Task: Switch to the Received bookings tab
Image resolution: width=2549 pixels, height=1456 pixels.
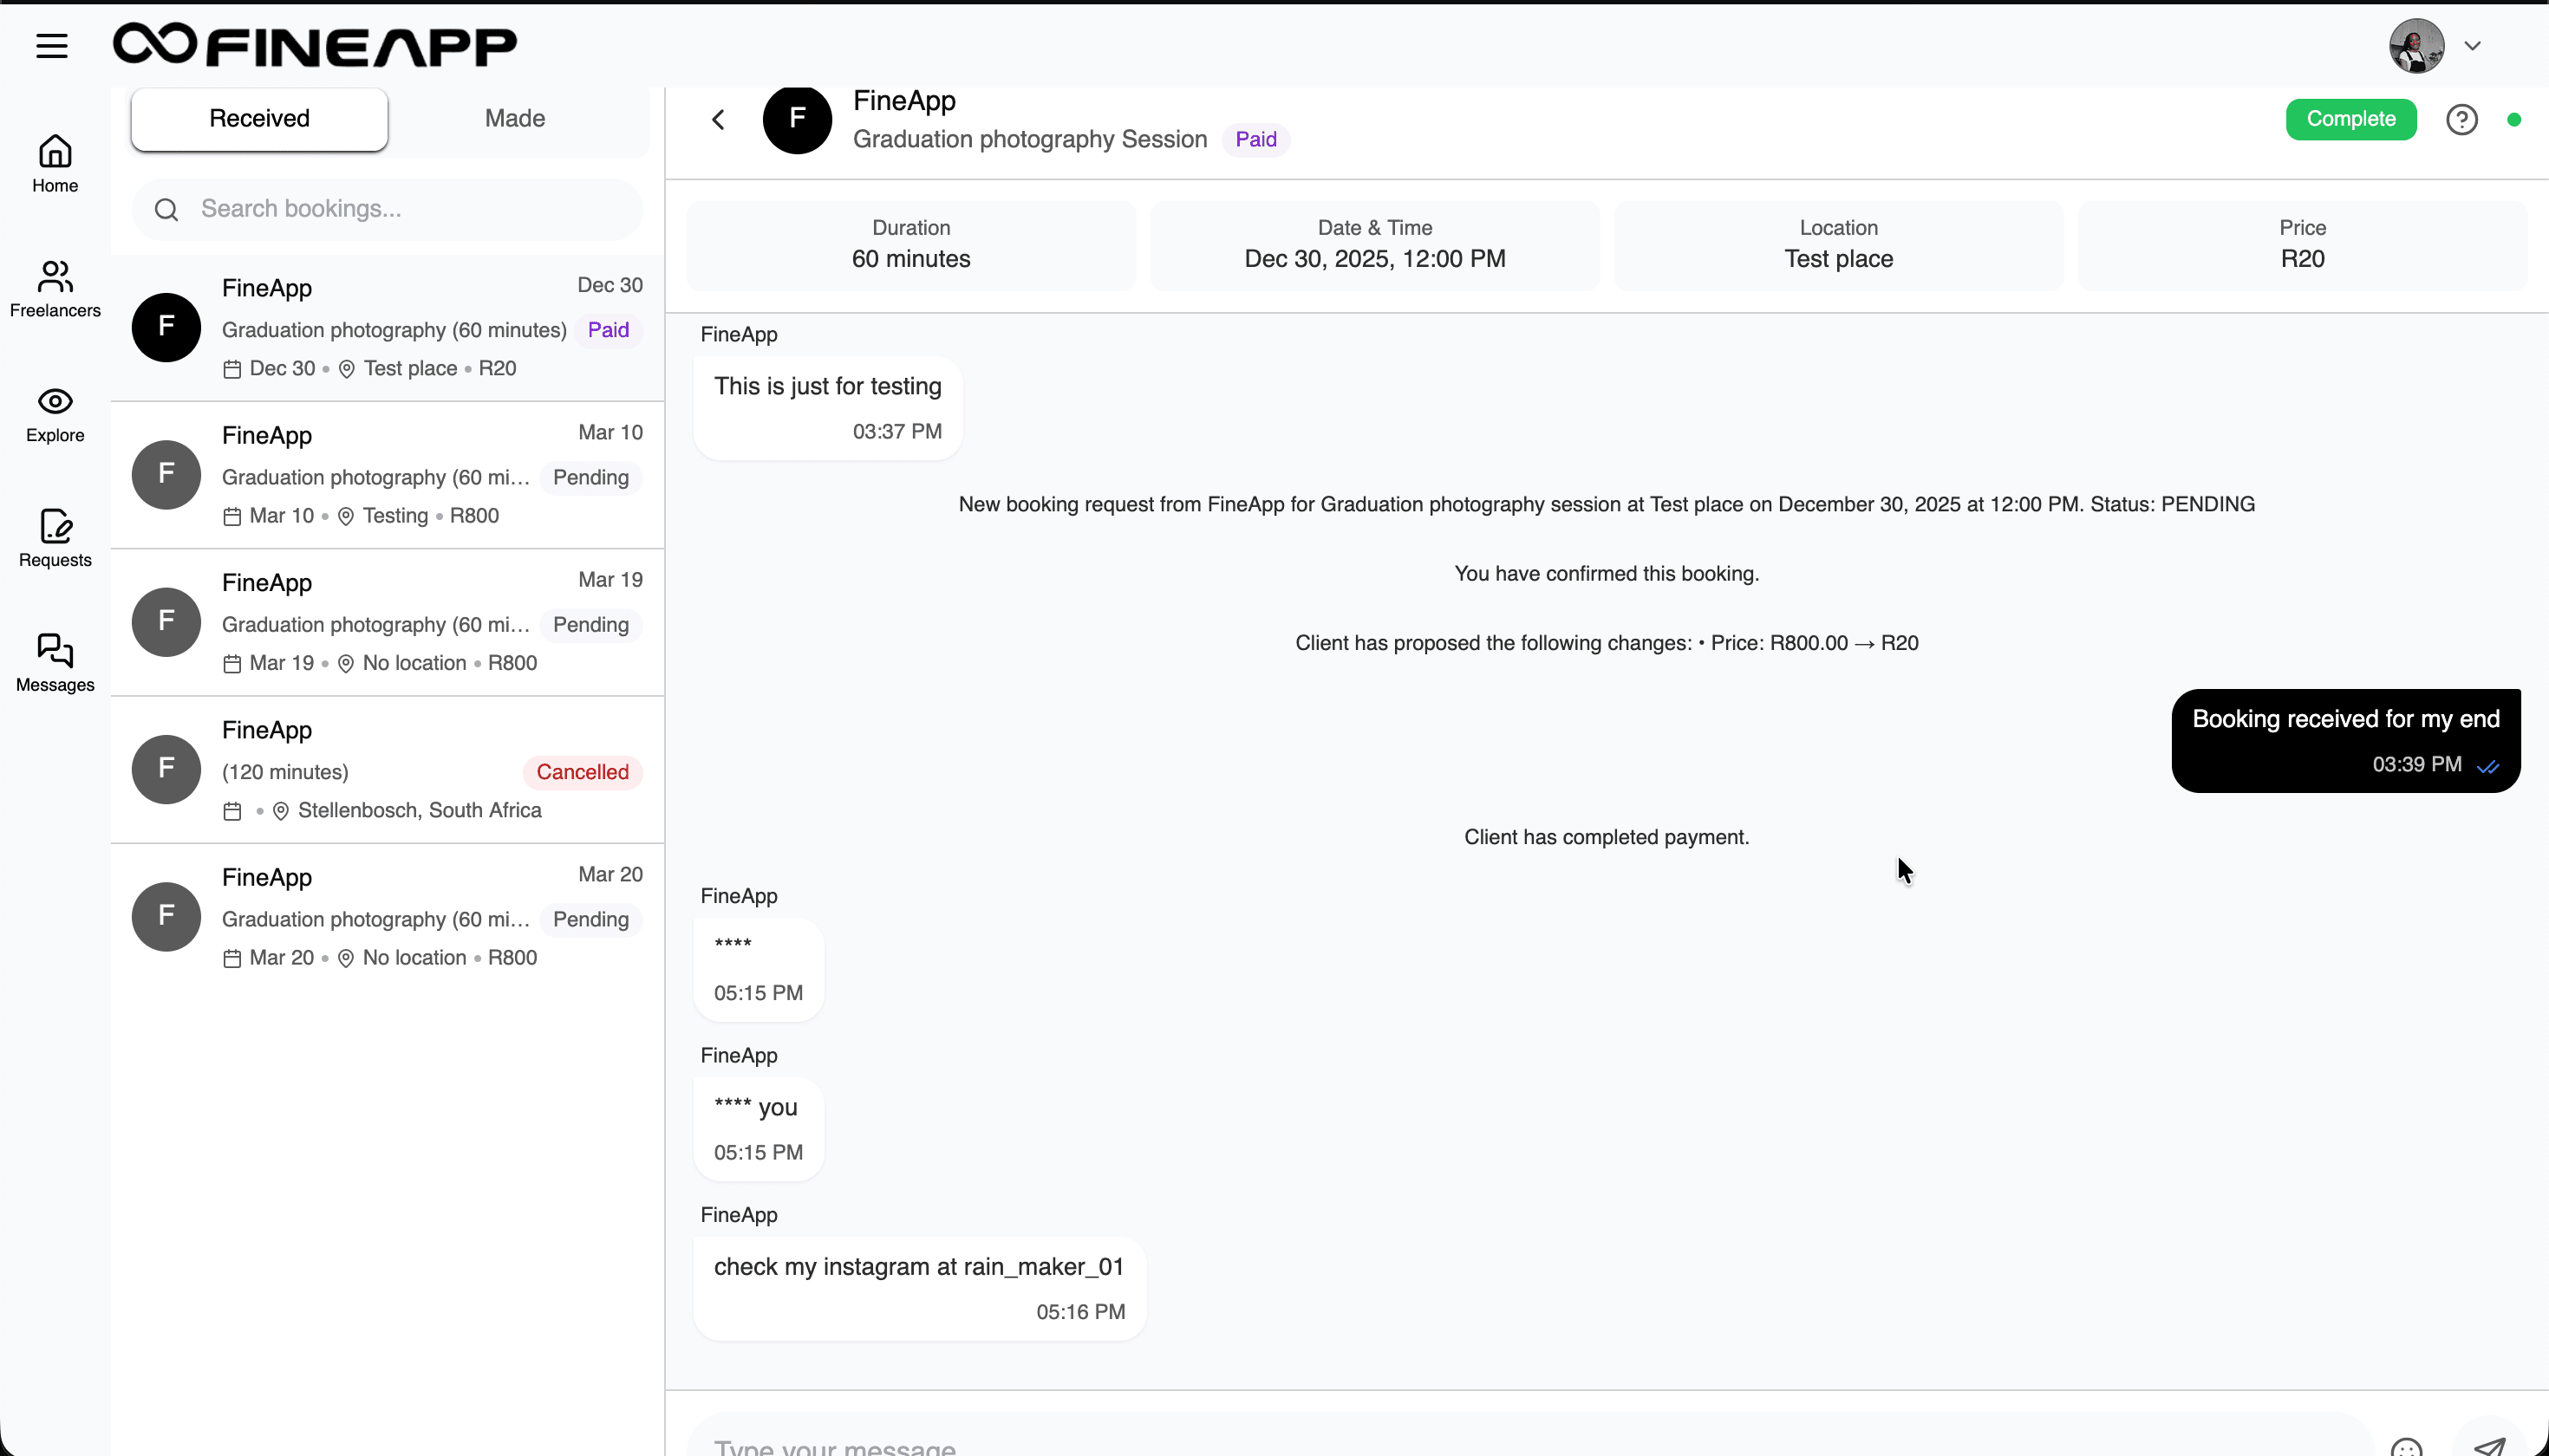Action: [258, 118]
